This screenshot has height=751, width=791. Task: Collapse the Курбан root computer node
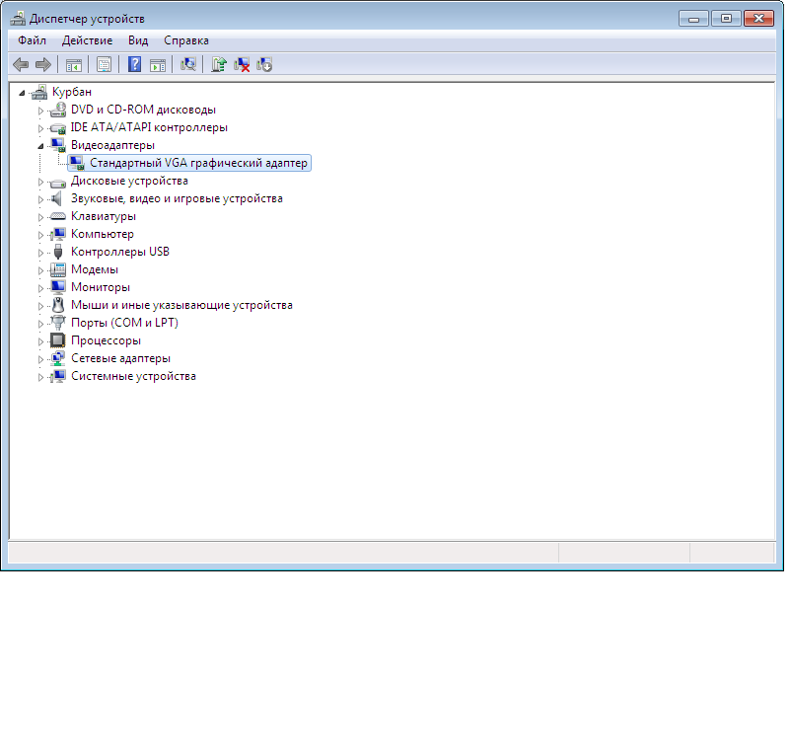[x=23, y=92]
